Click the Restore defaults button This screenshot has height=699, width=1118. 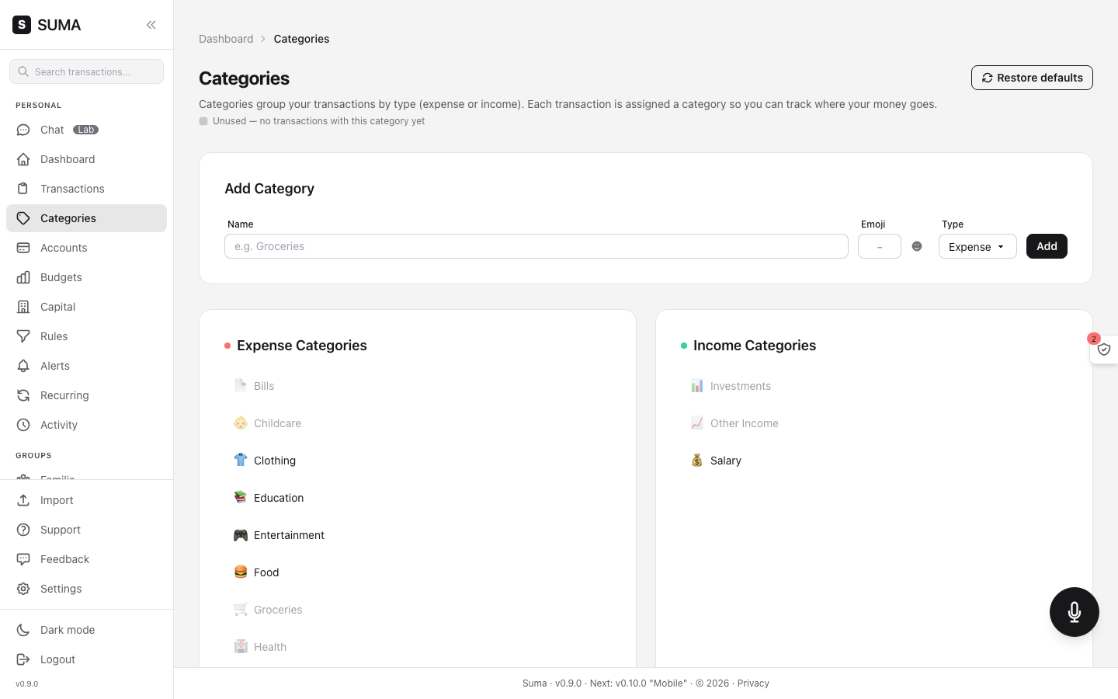tap(1032, 78)
